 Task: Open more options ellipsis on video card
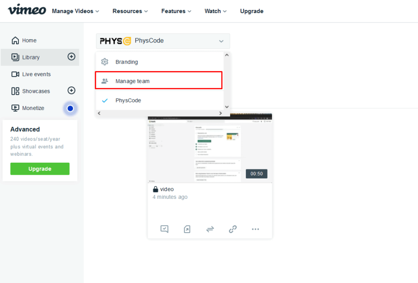coord(255,229)
